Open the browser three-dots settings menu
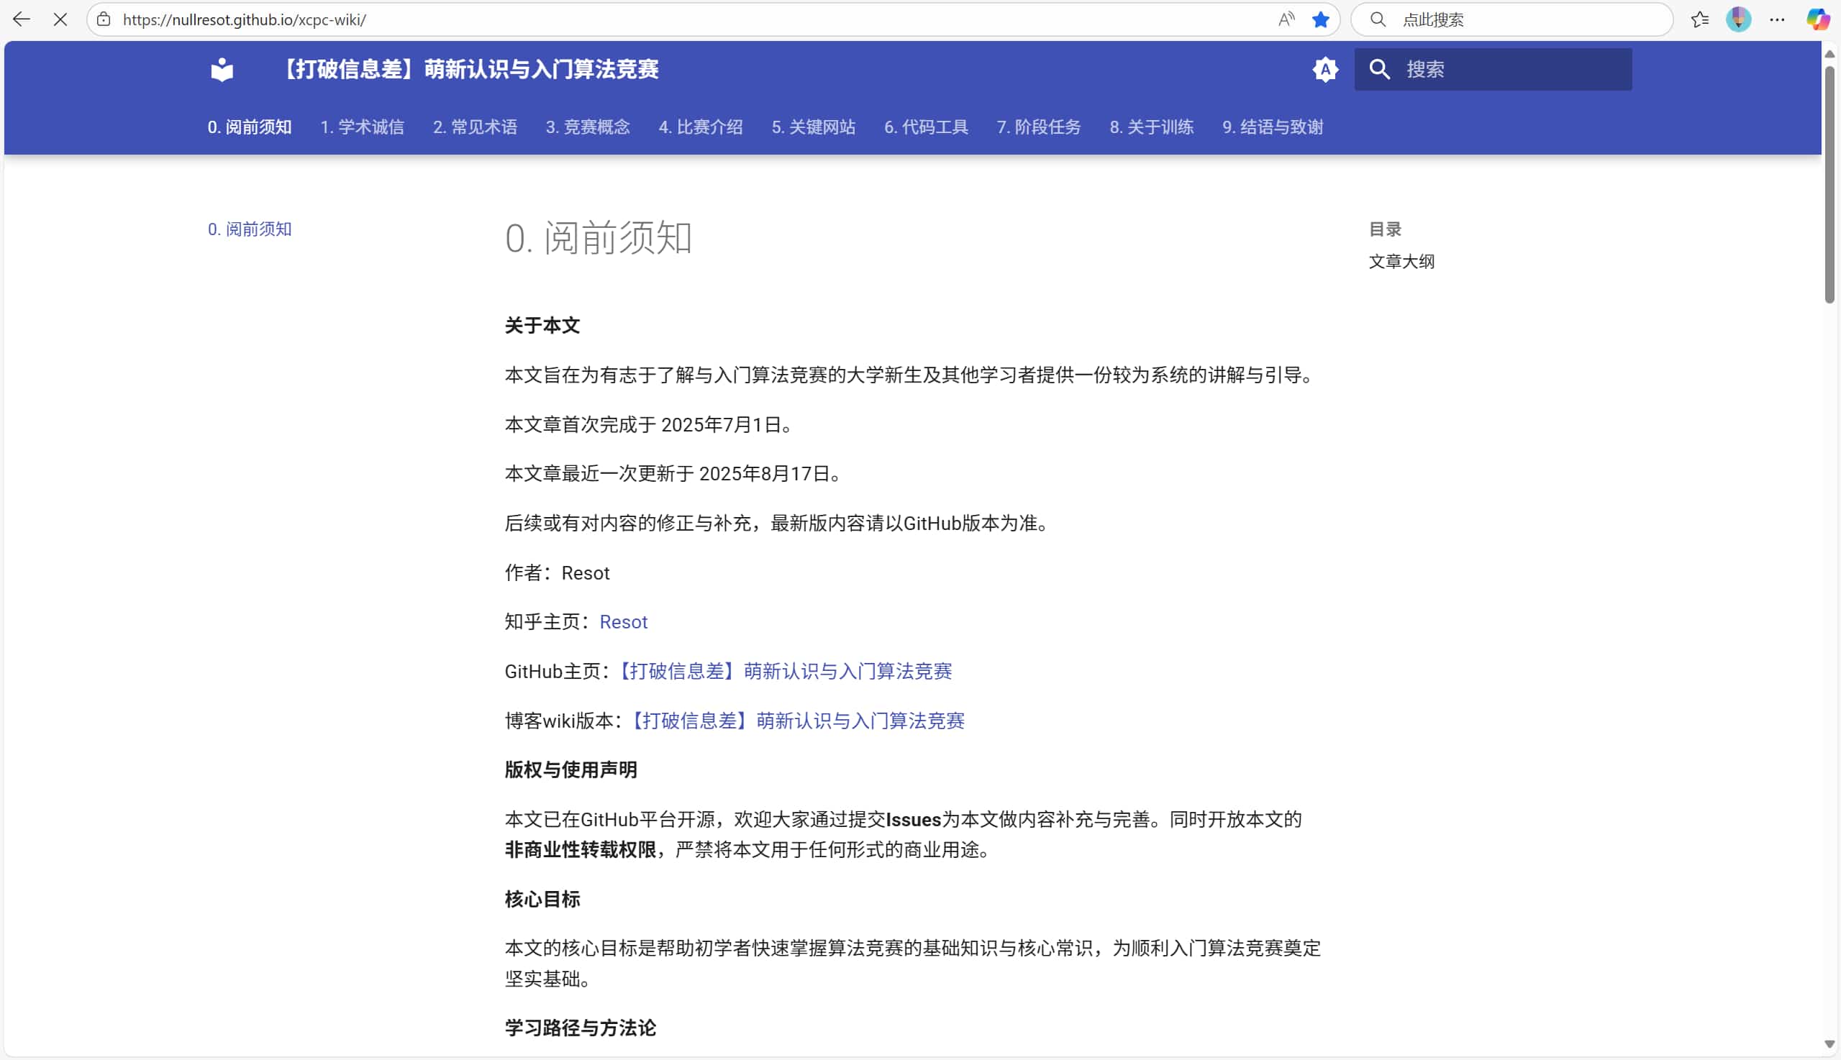 coord(1777,19)
